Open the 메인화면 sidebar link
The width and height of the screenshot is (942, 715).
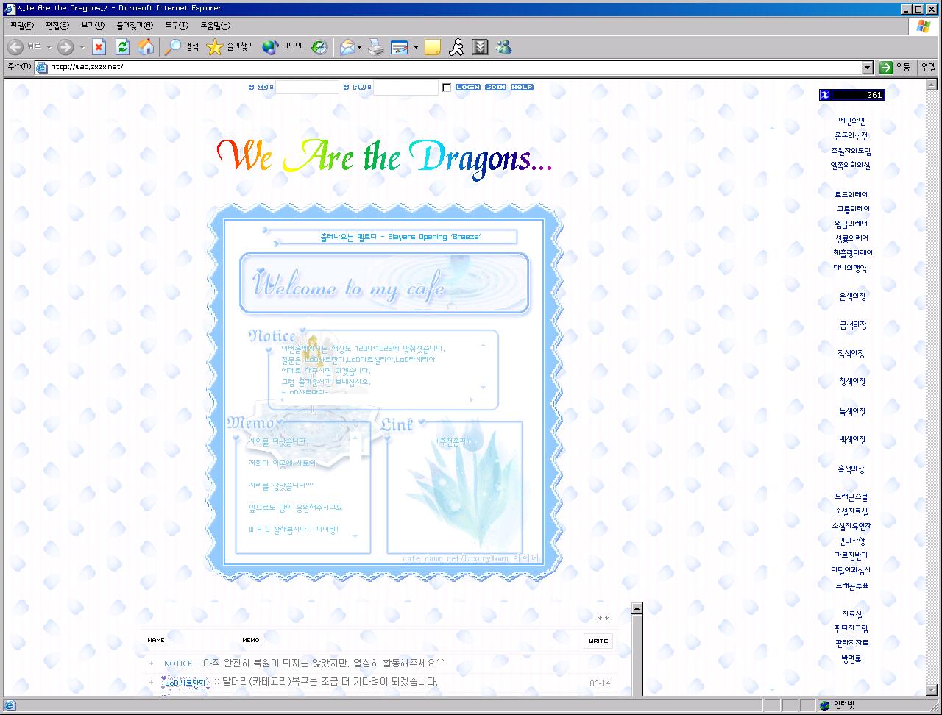(x=851, y=121)
